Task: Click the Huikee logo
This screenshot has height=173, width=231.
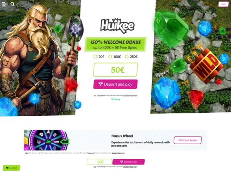Action: click(117, 26)
